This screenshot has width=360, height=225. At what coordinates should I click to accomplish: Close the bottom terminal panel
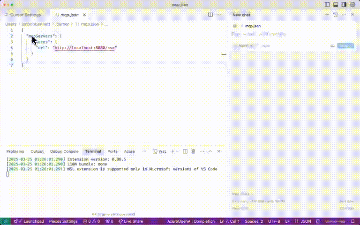point(219,151)
